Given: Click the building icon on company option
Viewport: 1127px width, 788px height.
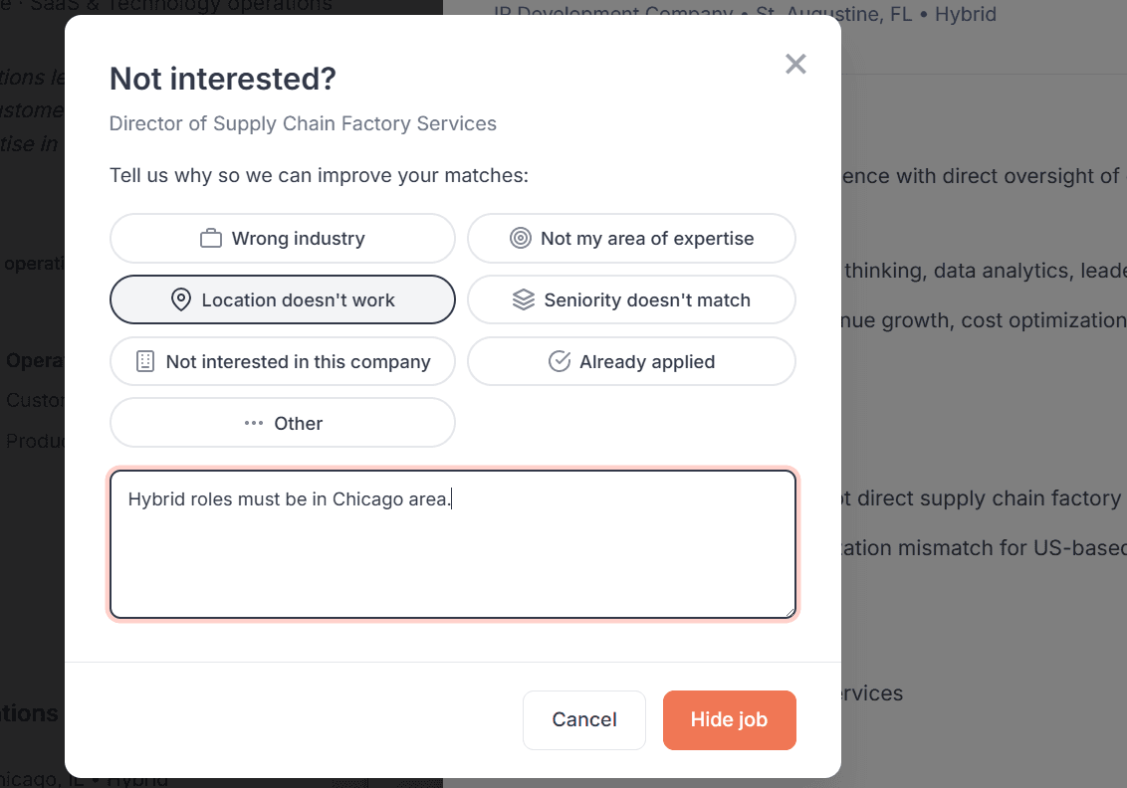Looking at the screenshot, I should click(x=145, y=362).
